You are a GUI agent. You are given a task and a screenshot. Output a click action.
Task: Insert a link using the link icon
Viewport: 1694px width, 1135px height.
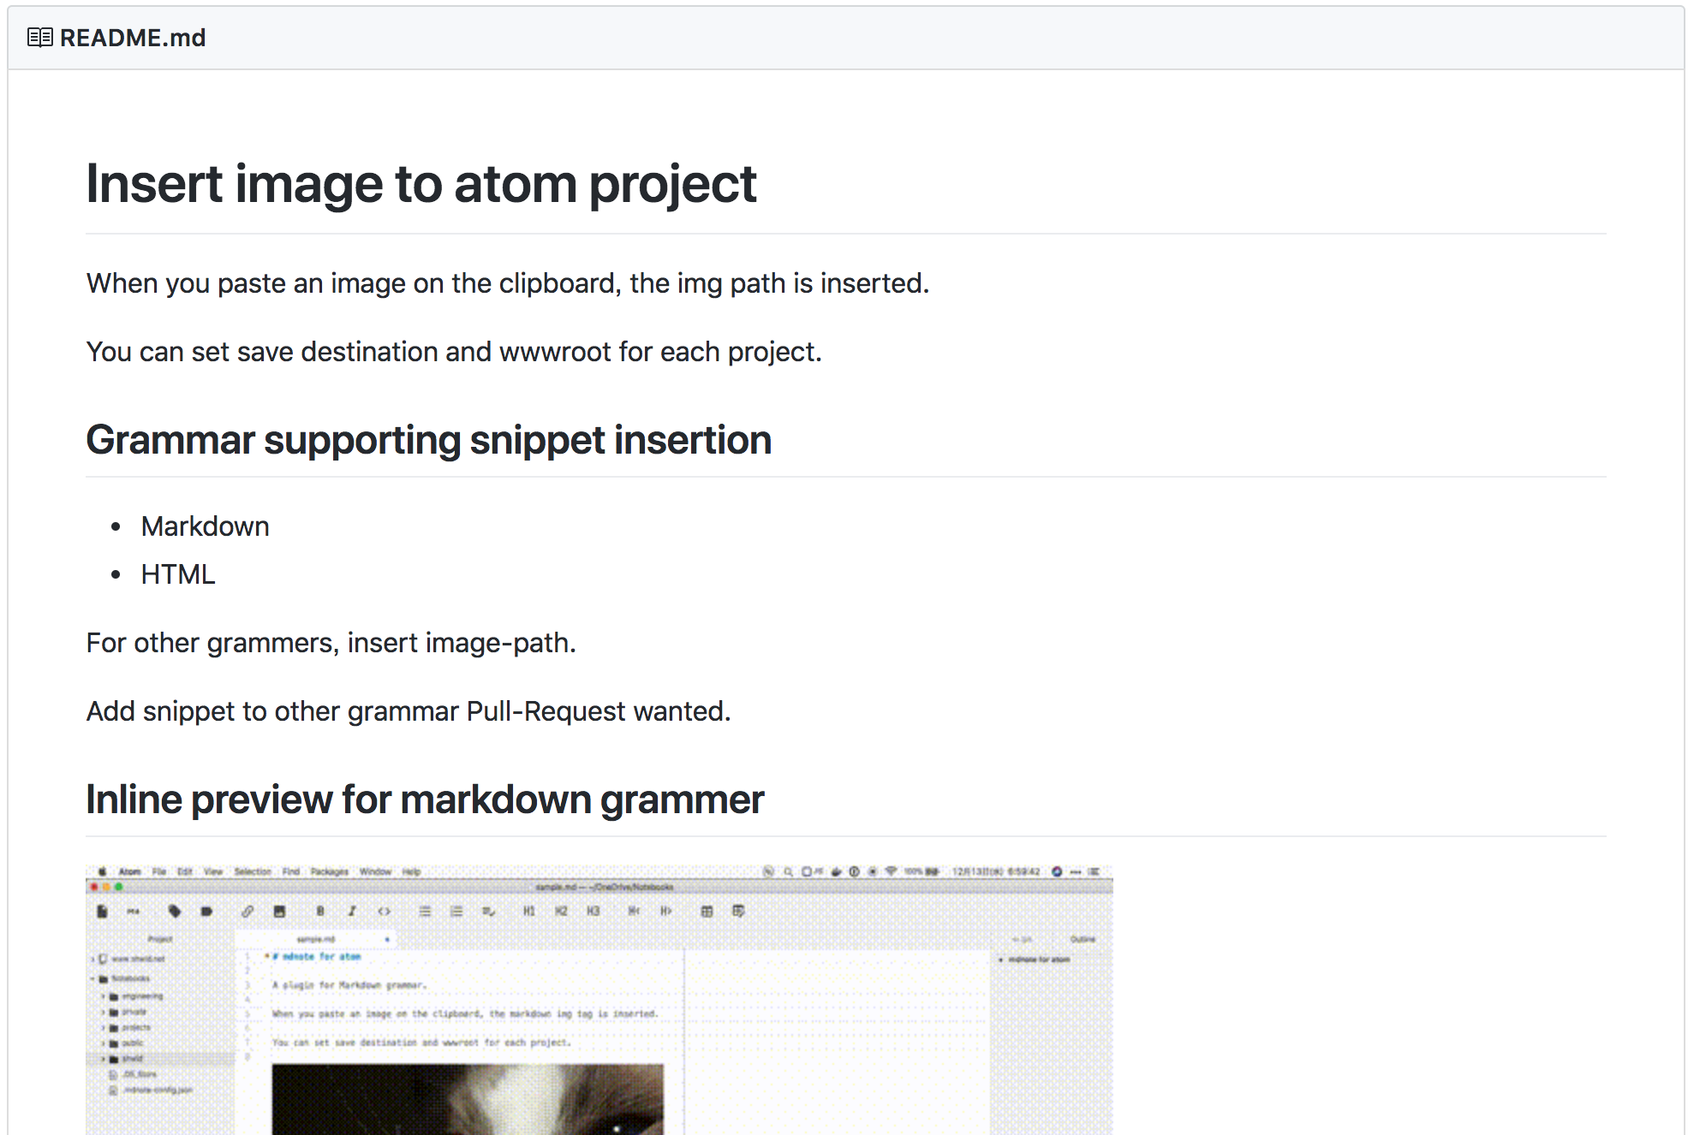[x=249, y=911]
